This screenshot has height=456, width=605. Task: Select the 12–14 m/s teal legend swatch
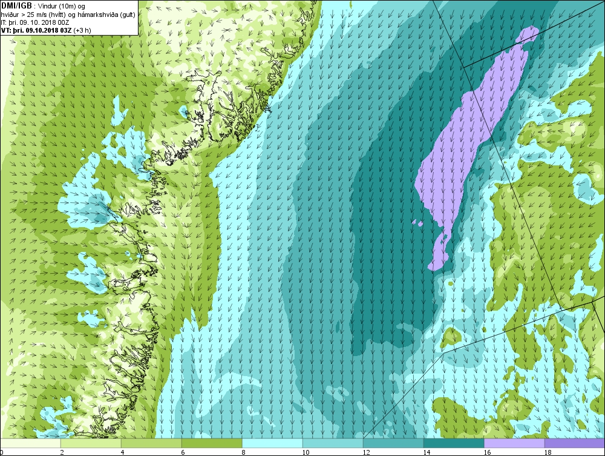pos(393,443)
